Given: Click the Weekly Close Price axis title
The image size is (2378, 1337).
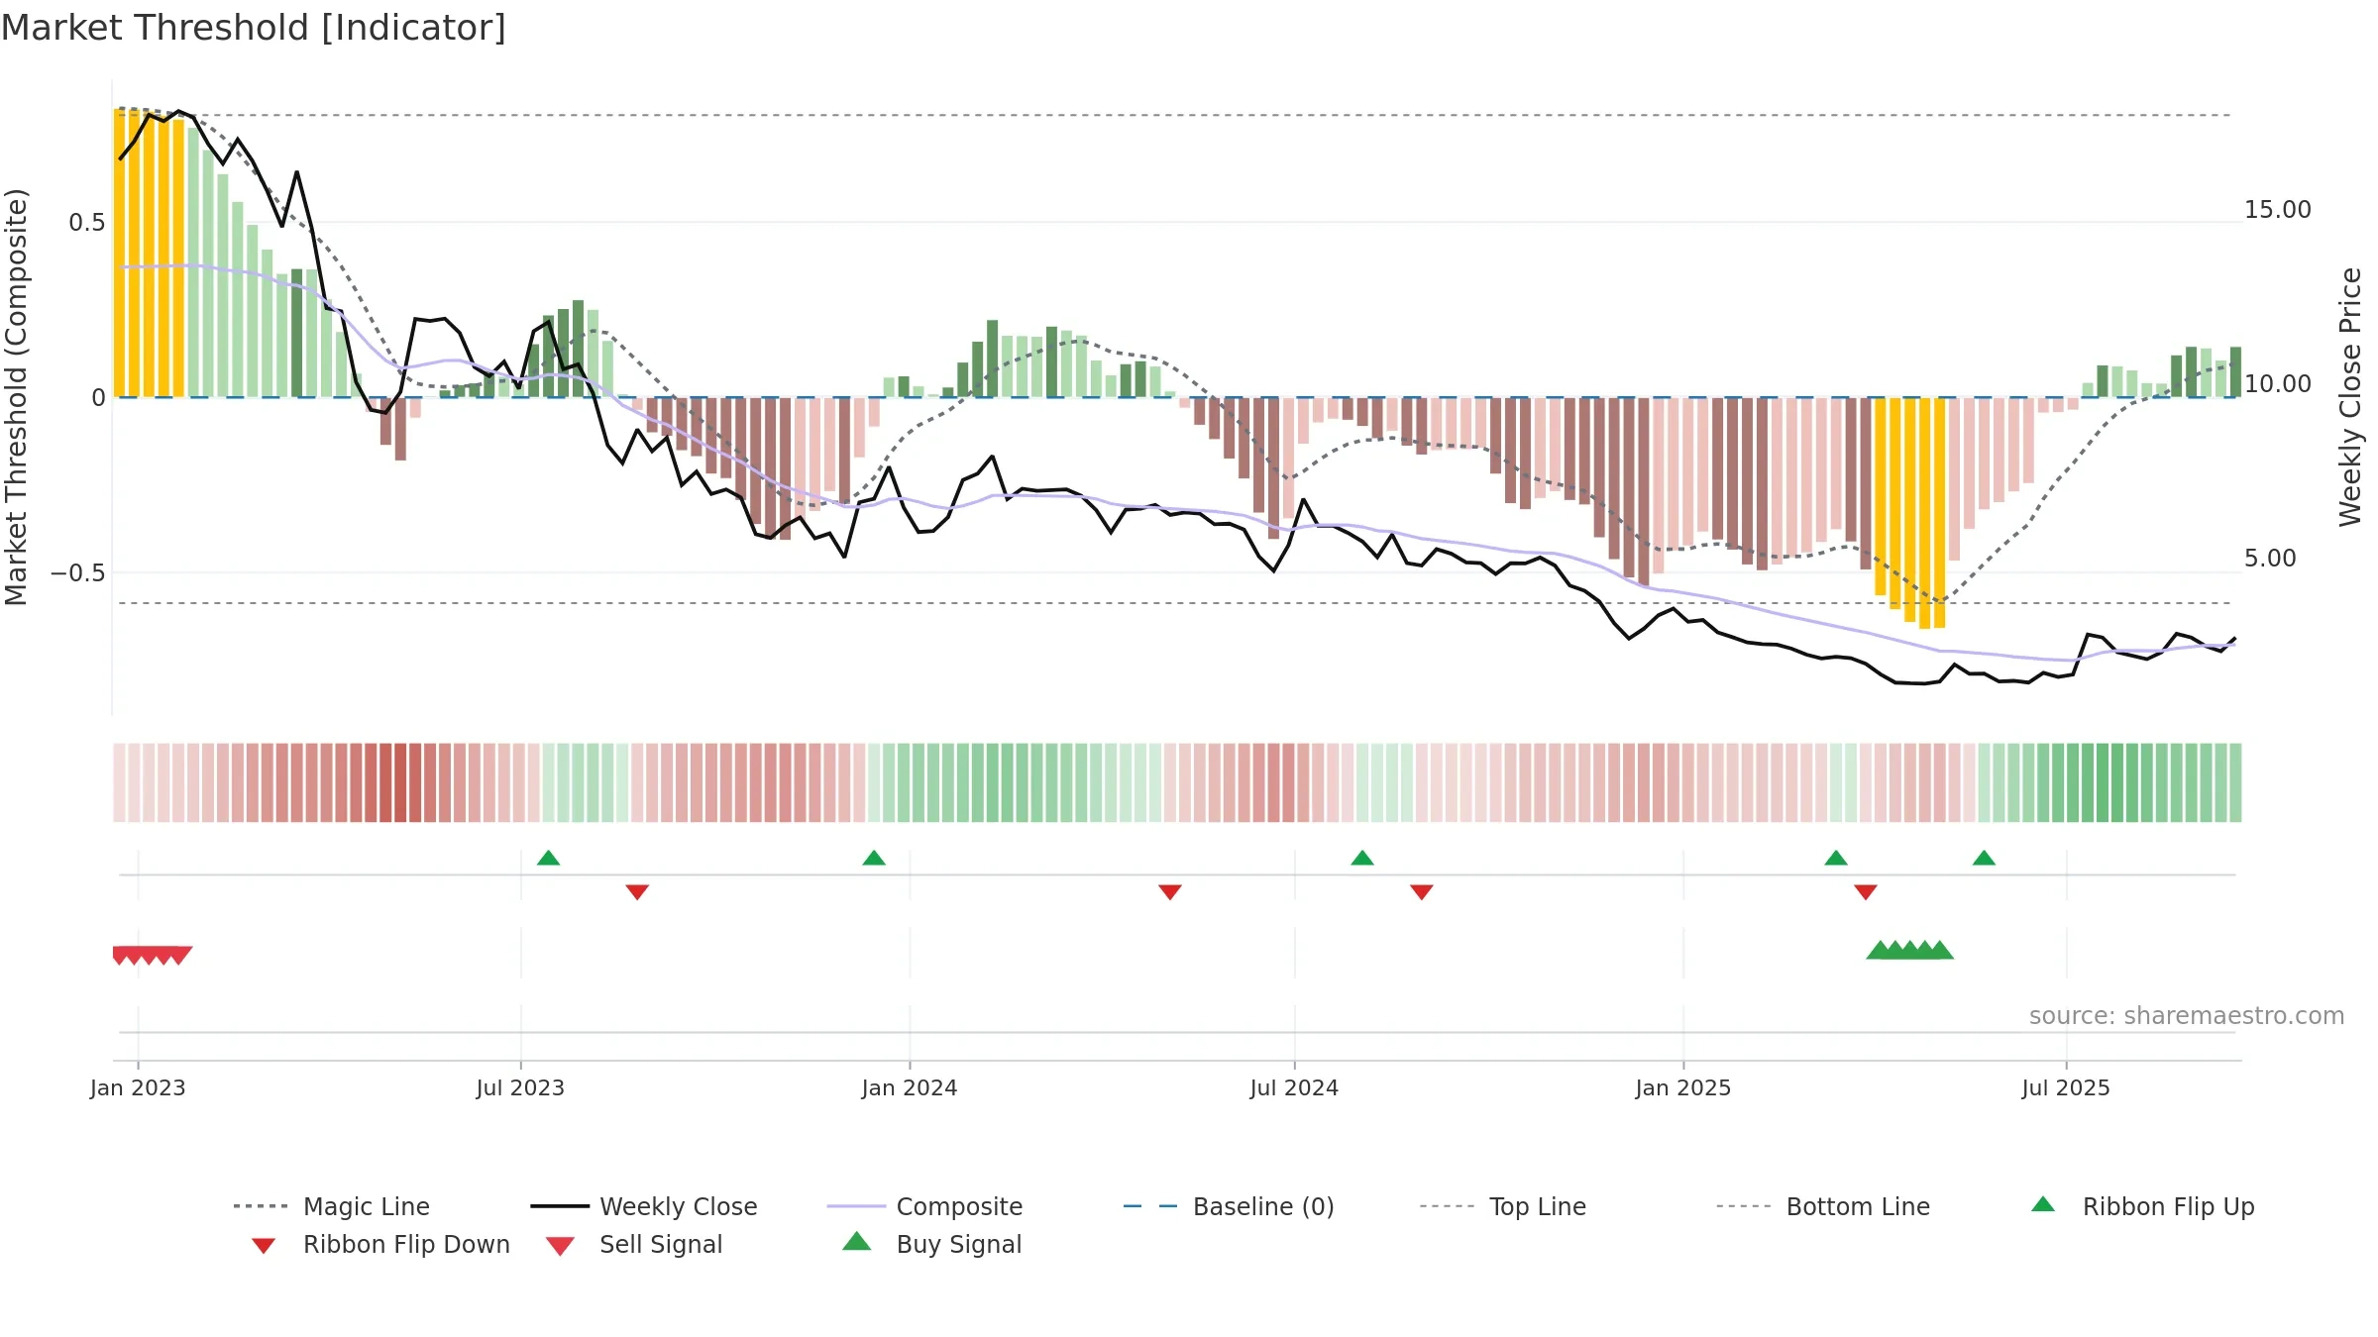Looking at the screenshot, I should [x=2350, y=397].
